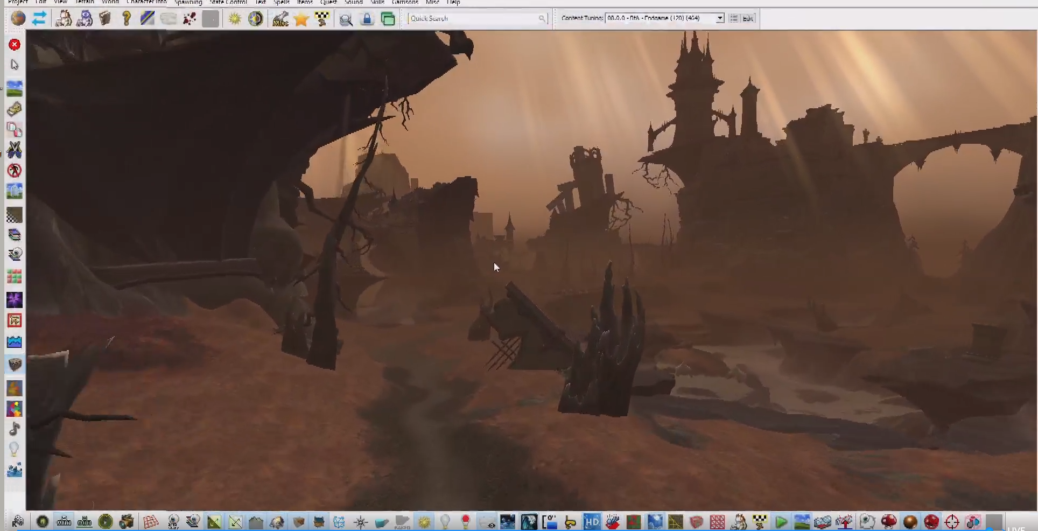
Task: Open the State Control menu
Action: tap(228, 2)
